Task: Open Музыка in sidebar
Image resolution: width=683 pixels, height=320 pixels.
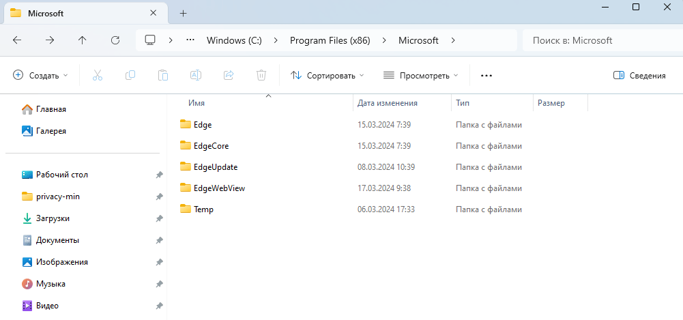Action: pos(43,284)
